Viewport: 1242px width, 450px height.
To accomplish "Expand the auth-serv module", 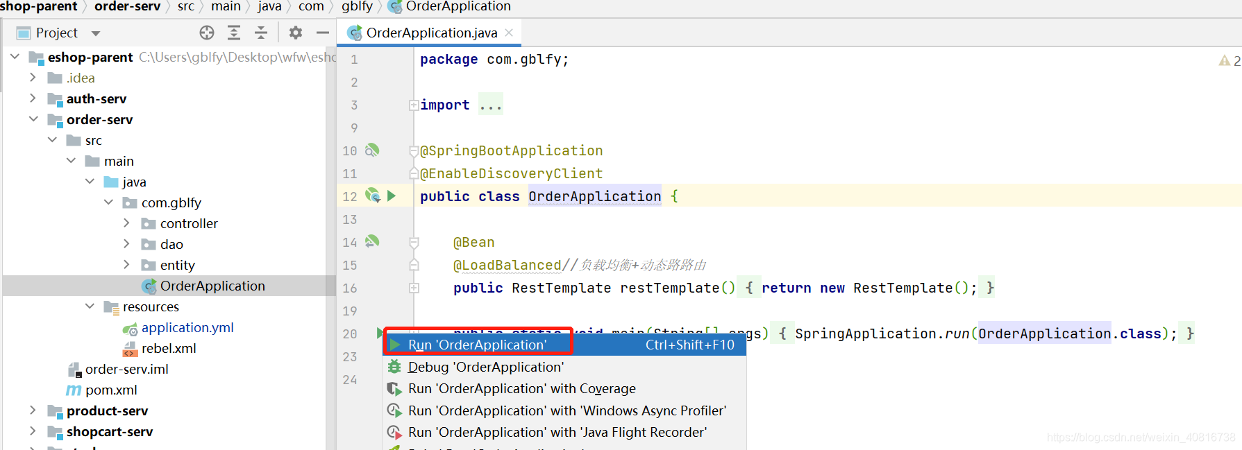I will [33, 98].
